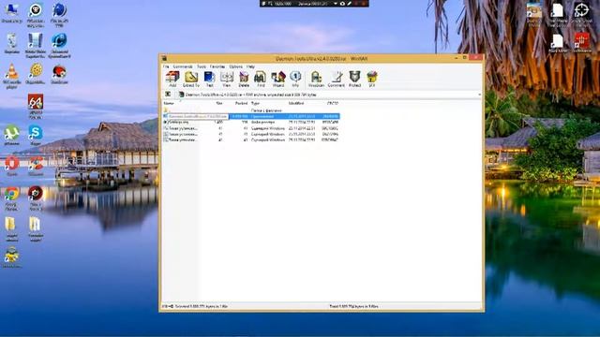Click the View file toolbar icon
Image resolution: width=600 pixels, height=337 pixels.
[227, 79]
